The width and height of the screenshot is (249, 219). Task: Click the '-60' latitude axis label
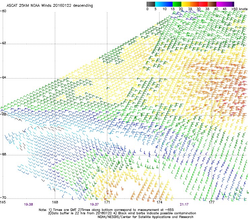pos(3,11)
